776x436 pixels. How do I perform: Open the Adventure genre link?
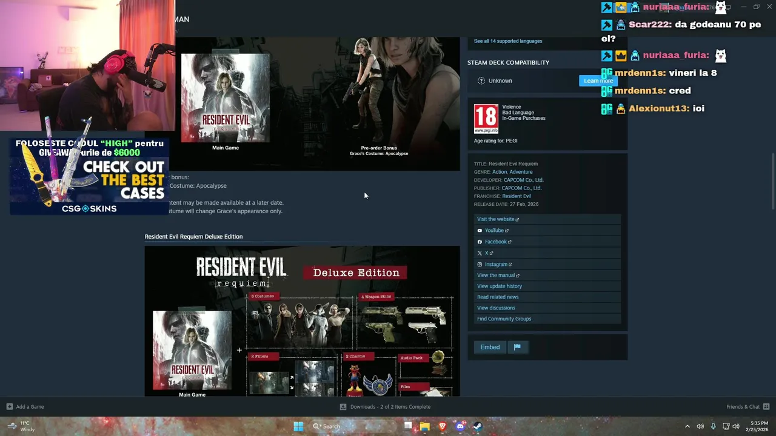click(x=521, y=172)
